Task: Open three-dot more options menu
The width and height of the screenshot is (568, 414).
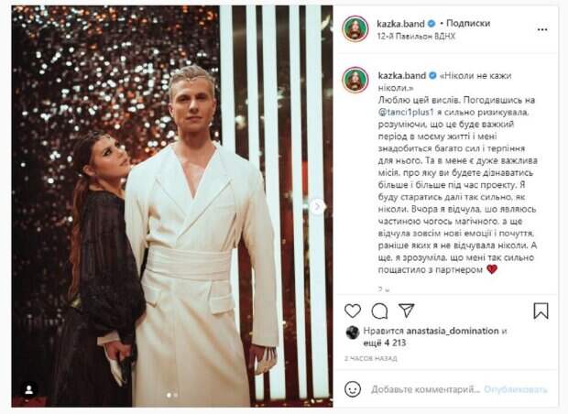Action: pyautogui.click(x=542, y=29)
